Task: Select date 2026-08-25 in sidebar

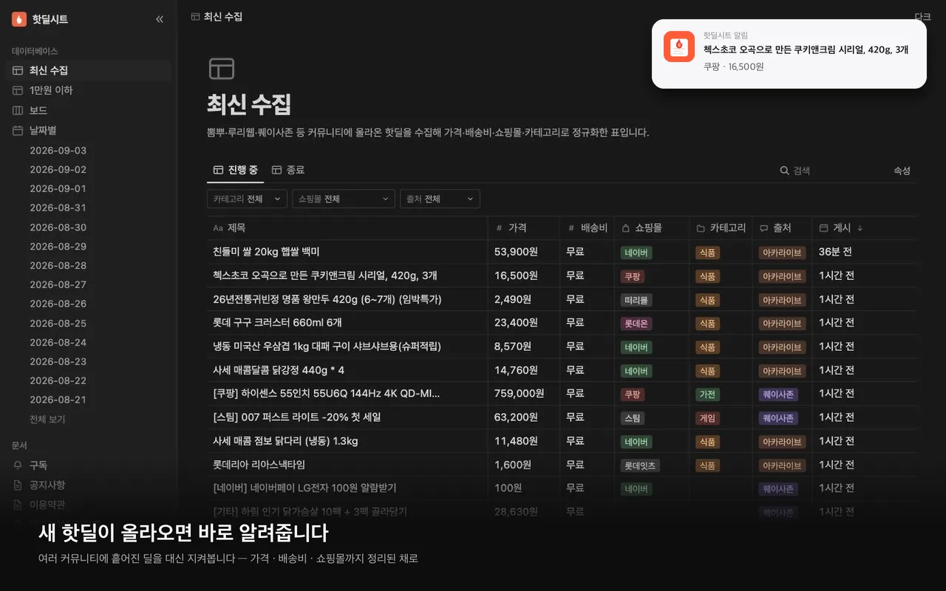Action: point(58,323)
